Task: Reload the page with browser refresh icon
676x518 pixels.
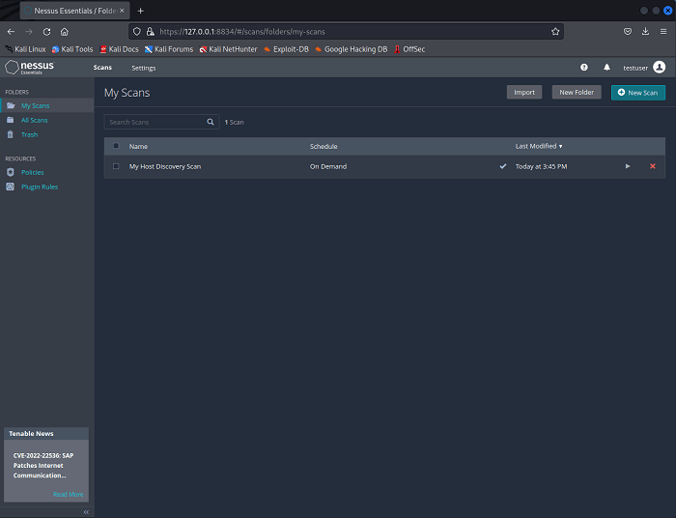Action: (46, 31)
